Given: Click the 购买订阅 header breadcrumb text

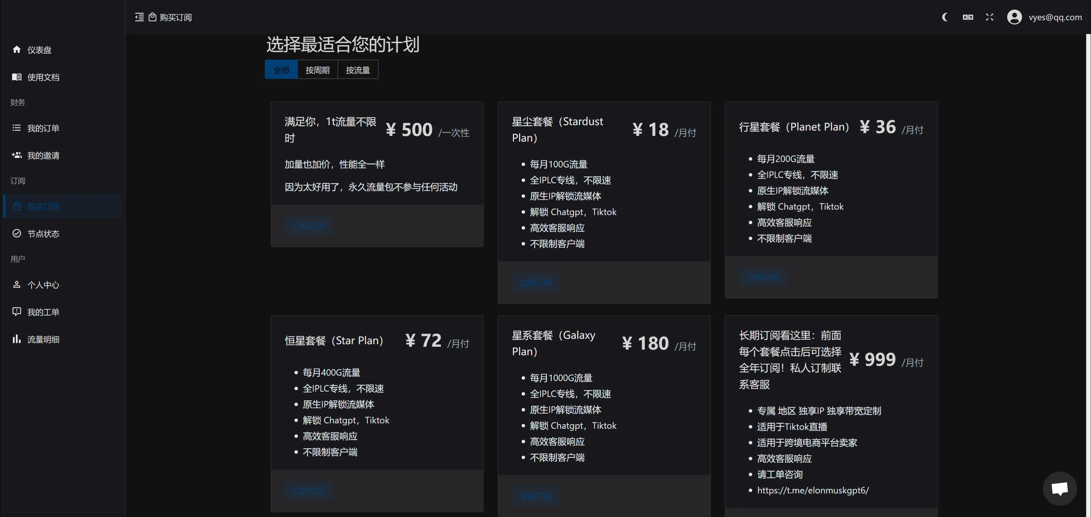Looking at the screenshot, I should coord(175,17).
